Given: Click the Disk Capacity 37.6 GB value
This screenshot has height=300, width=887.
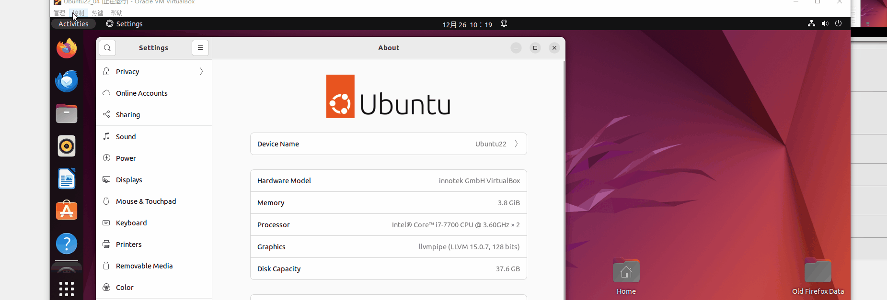Looking at the screenshot, I should (508, 269).
